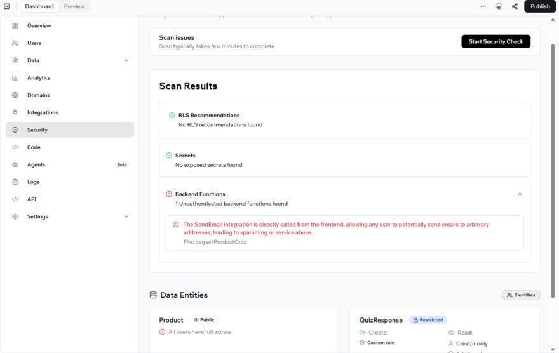
Task: Click the share icon in top bar
Action: [x=515, y=6]
